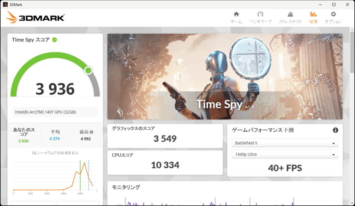Switch to the ベンチマーク tab label
The height and width of the screenshot is (206, 355).
click(260, 21)
